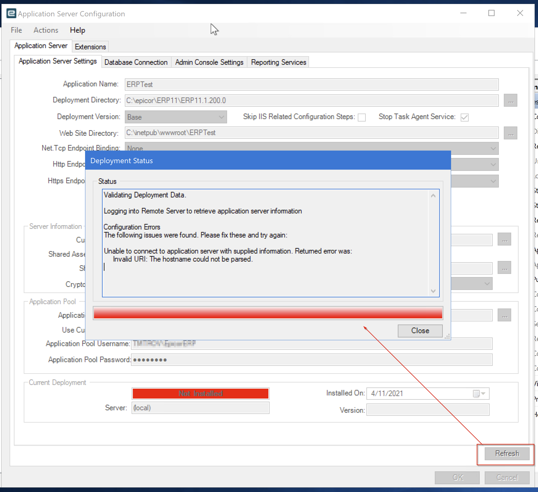This screenshot has height=492, width=538.
Task: Click the Deployment Directory path field
Action: [312, 101]
